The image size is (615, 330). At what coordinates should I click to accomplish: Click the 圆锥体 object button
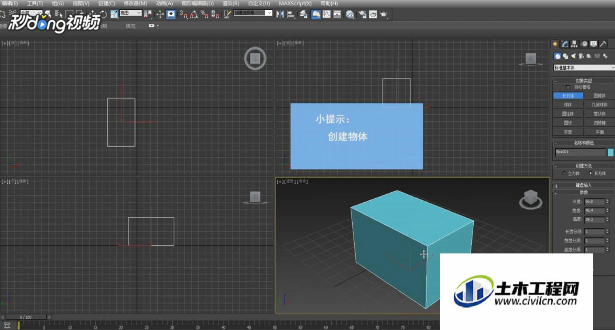599,96
